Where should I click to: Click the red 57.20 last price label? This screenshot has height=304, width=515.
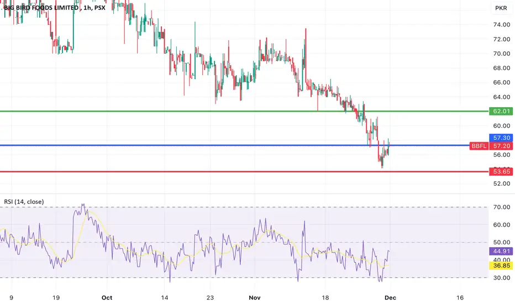(x=501, y=145)
